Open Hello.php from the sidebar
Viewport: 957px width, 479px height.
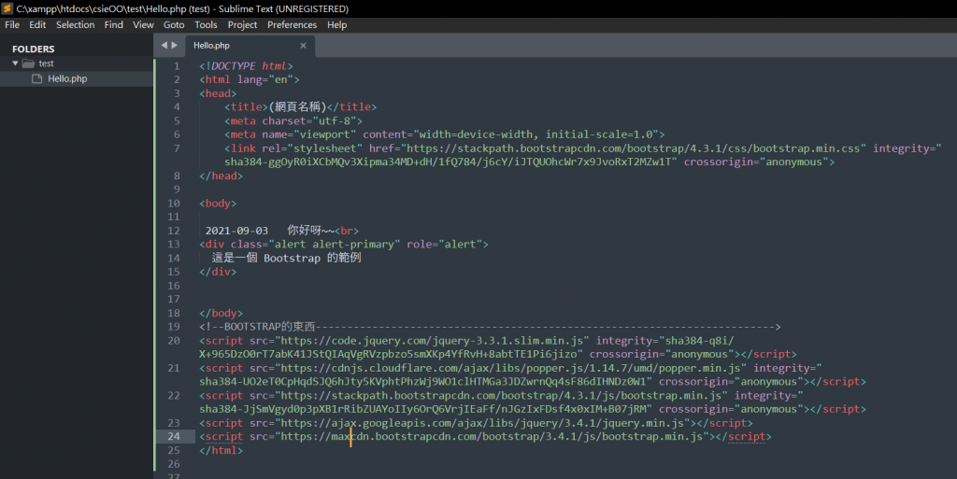click(67, 78)
